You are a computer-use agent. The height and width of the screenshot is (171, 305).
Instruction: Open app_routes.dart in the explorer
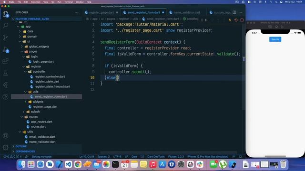pos(41,122)
